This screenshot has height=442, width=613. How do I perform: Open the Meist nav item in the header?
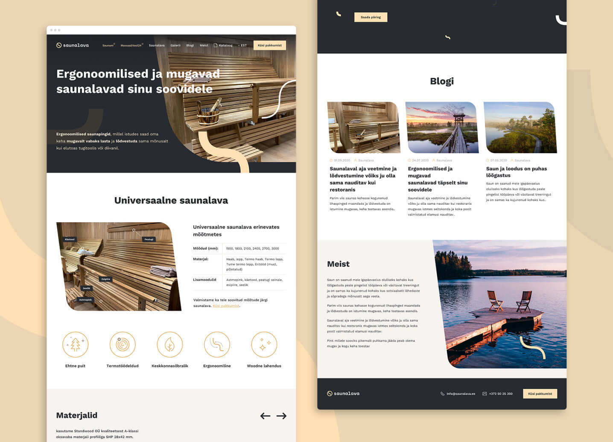[x=204, y=45]
